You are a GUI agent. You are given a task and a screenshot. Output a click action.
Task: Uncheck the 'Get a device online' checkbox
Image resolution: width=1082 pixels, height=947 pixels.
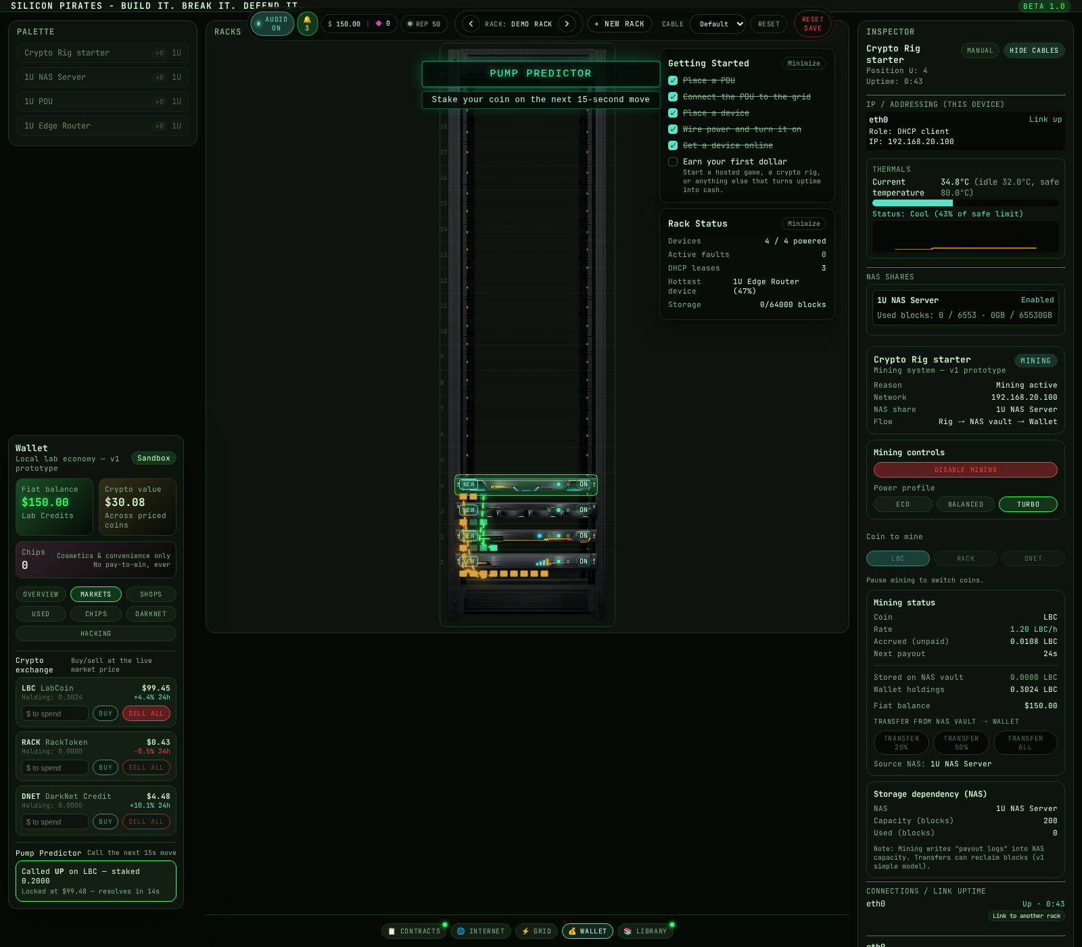pos(673,145)
